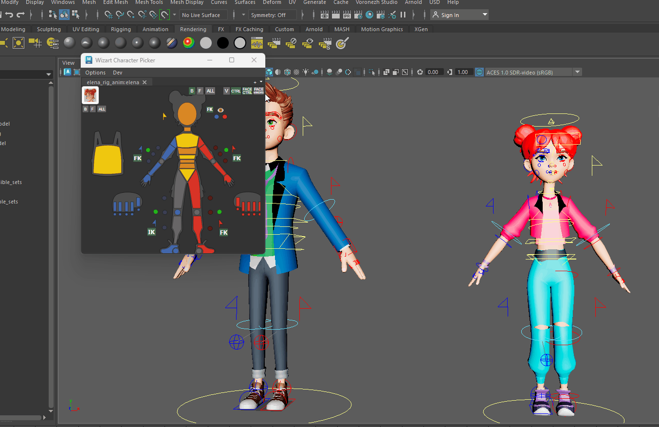The image size is (659, 427).
Task: Expand the Sign In dropdown arrow
Action: [484, 15]
